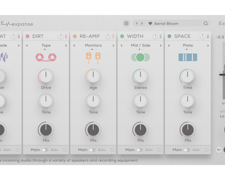The width and height of the screenshot is (225, 180).
Task: Click the DIRT level meter
Action: click(x=66, y=36)
